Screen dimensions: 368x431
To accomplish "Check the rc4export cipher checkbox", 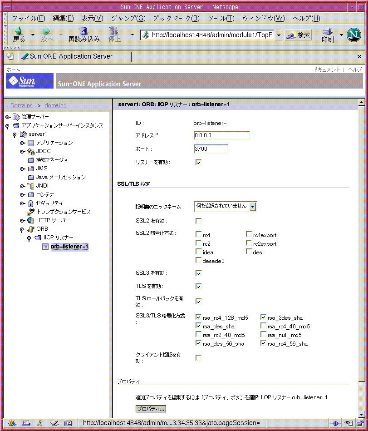I will pyautogui.click(x=249, y=234).
